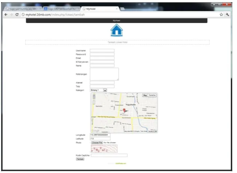
Task: Click the map Terms of Use link
Action: pyautogui.click(x=152, y=131)
